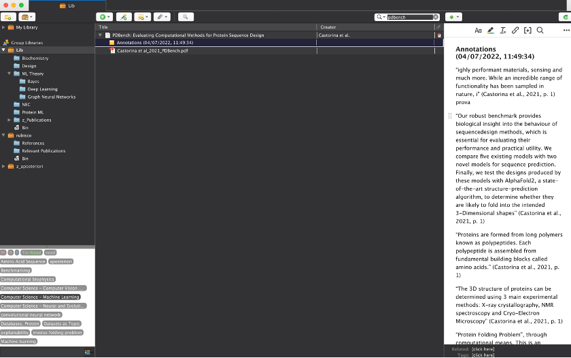The height and width of the screenshot is (358, 571).
Task: Toggle the red !!! tag filter
Action: [3, 253]
